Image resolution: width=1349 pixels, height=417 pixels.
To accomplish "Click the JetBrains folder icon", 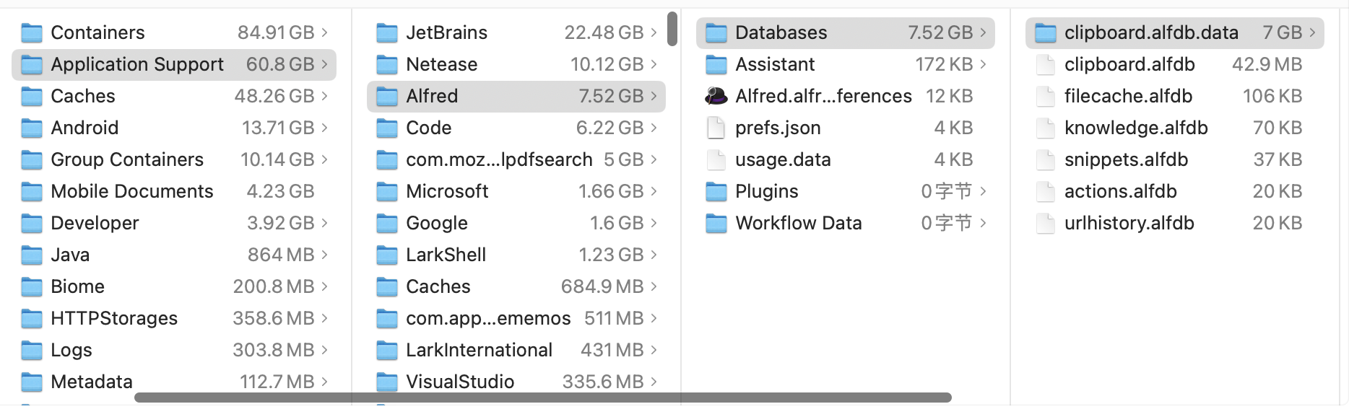I will click(387, 32).
